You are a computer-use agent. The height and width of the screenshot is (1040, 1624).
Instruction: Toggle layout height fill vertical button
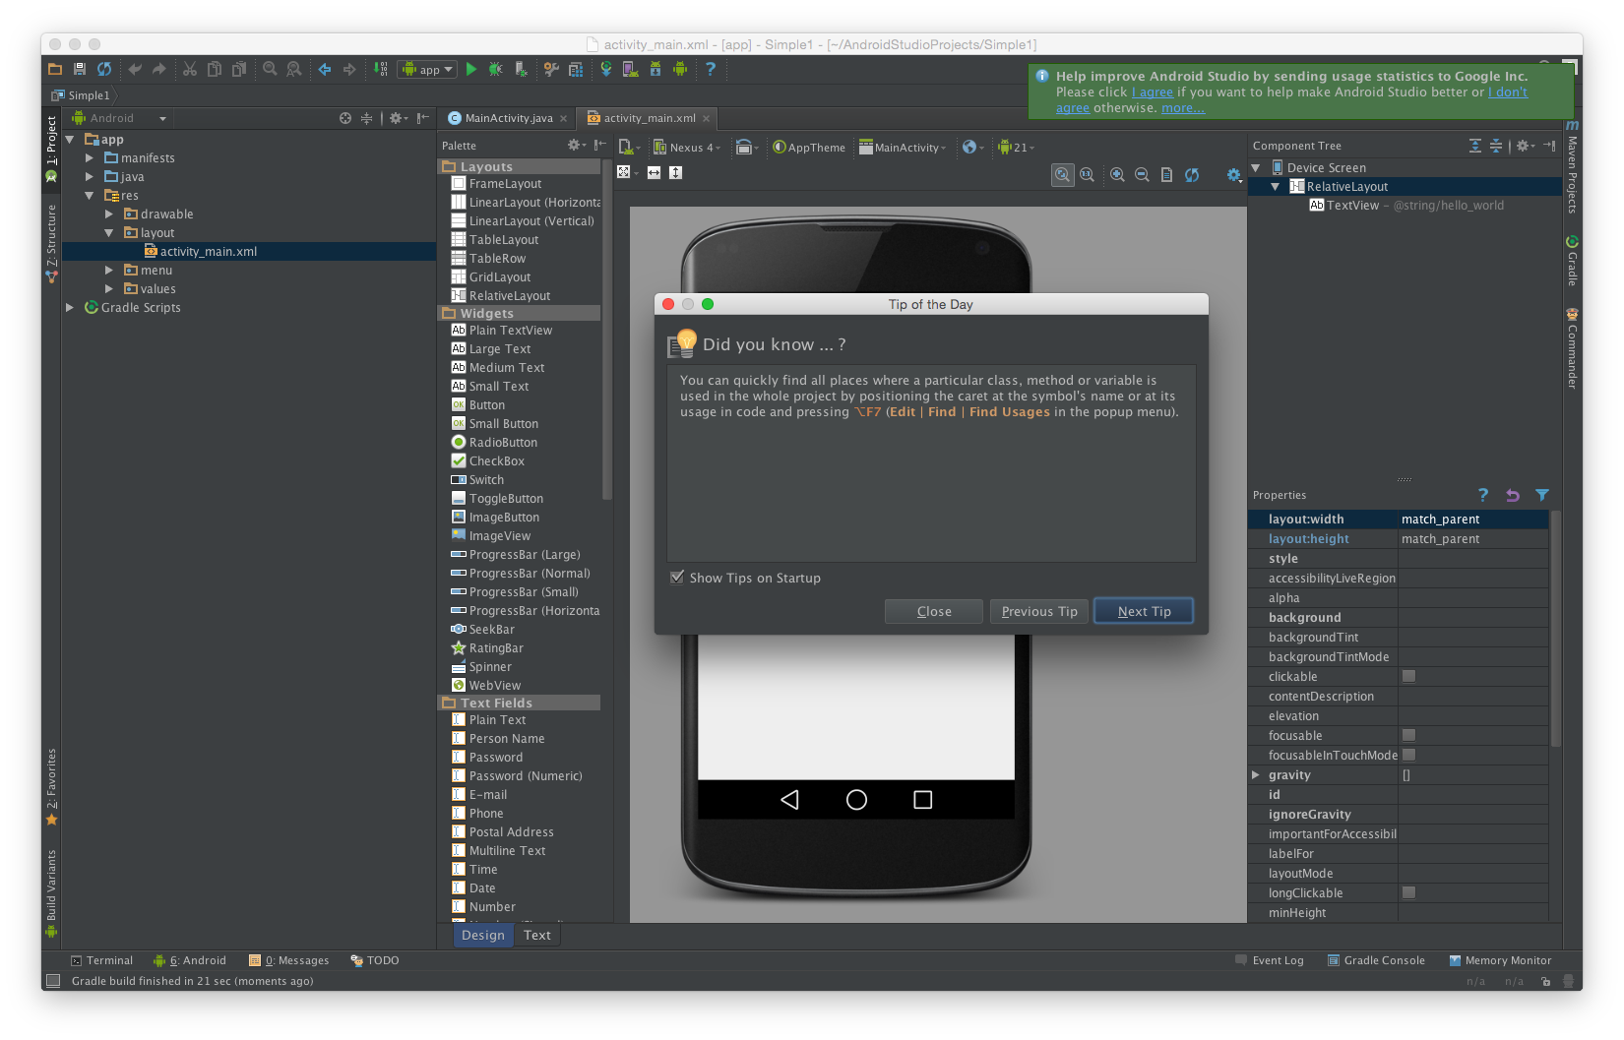click(x=675, y=172)
